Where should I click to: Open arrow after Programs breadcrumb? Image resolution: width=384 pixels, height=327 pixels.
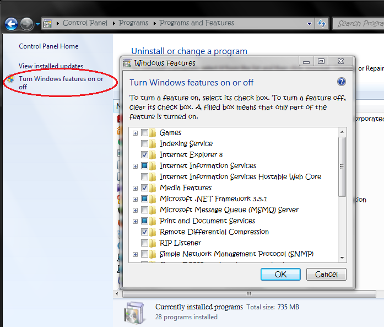154,24
